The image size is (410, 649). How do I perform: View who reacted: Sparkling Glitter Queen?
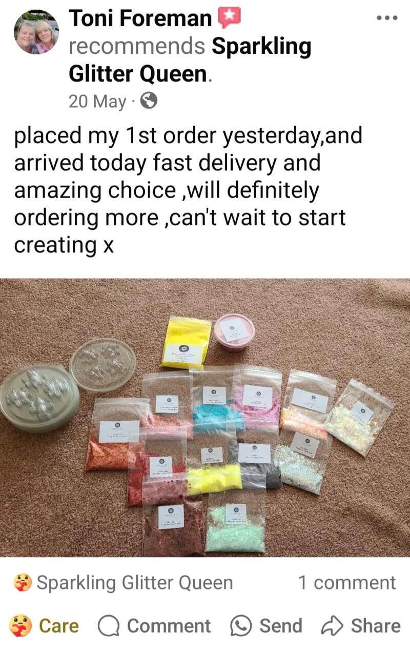pos(135,583)
